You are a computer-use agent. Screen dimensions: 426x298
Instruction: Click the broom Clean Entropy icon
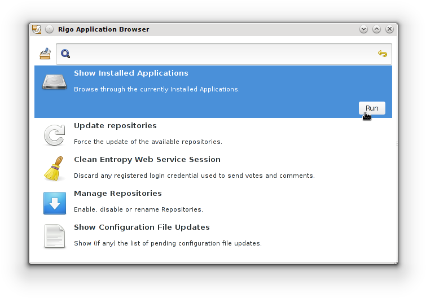coord(54,168)
